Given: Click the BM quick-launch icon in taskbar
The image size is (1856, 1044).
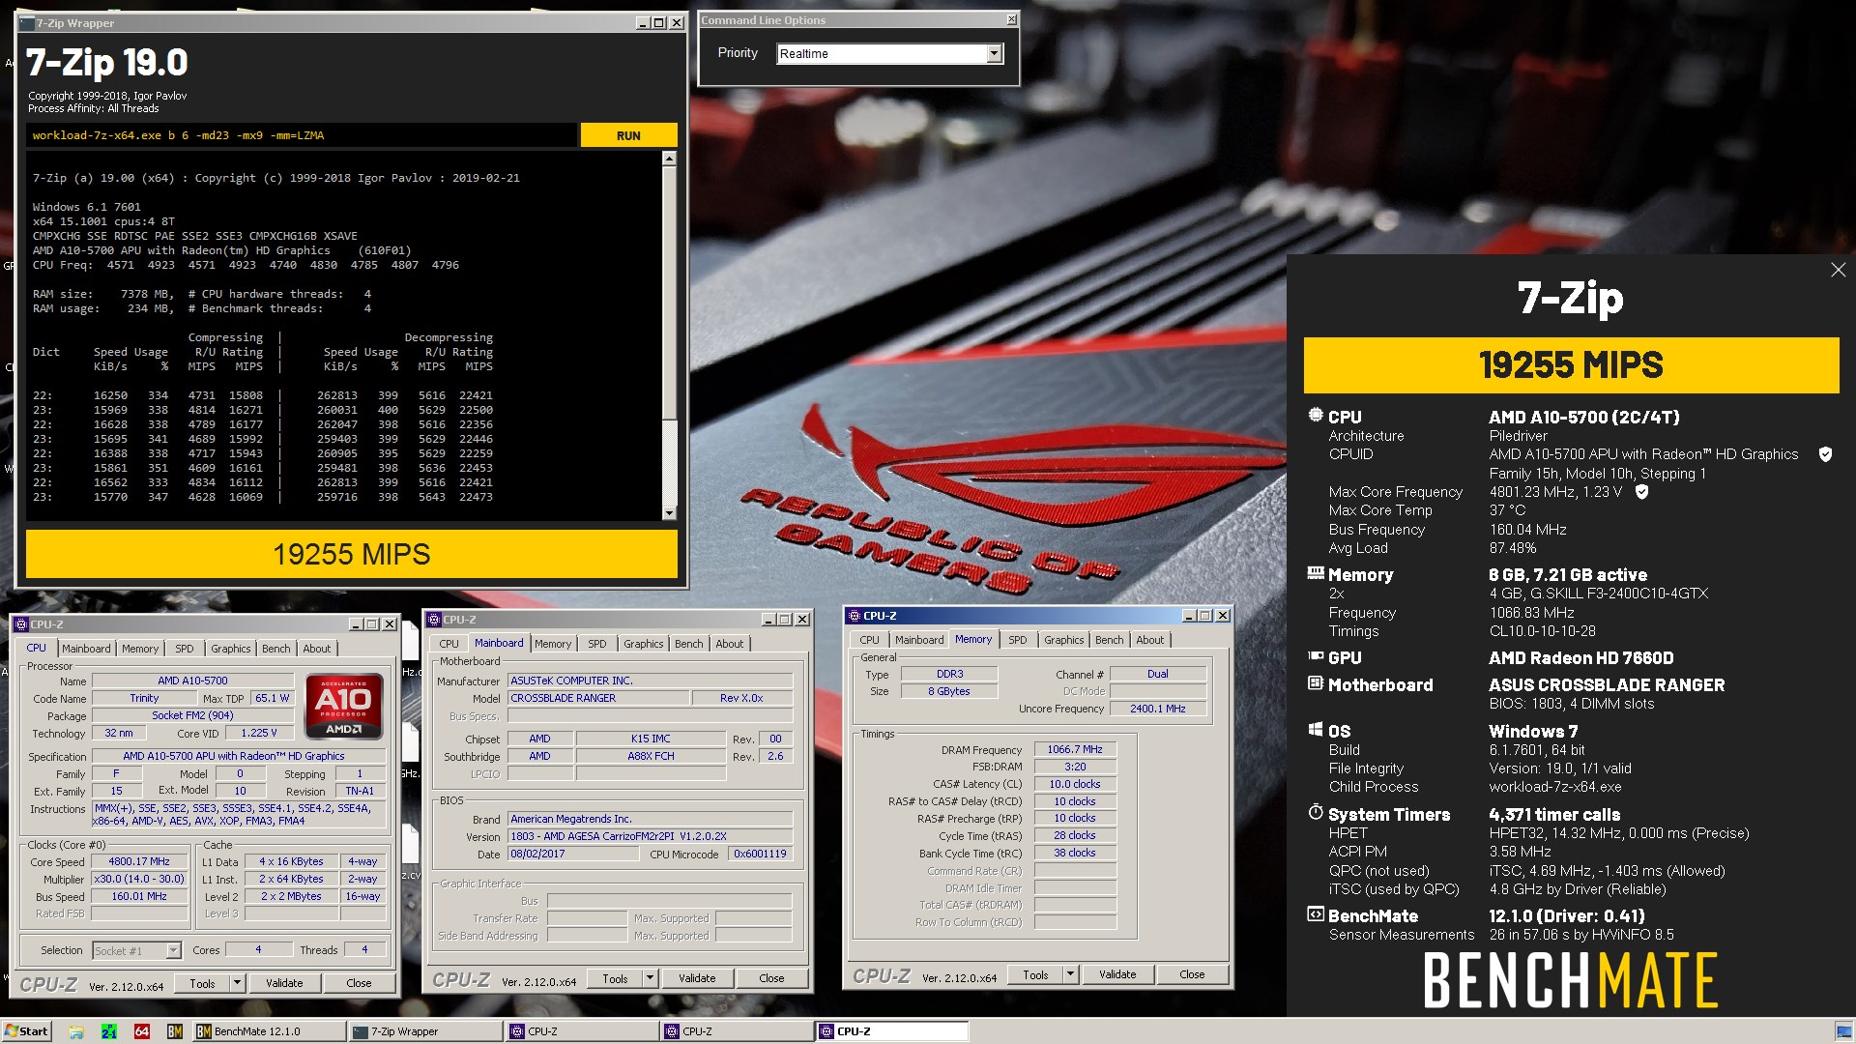Looking at the screenshot, I should (x=175, y=1031).
